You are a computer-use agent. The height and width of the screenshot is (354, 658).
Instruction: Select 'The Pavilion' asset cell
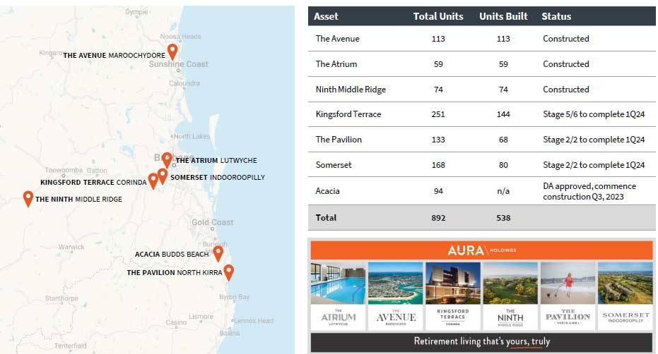tap(339, 140)
